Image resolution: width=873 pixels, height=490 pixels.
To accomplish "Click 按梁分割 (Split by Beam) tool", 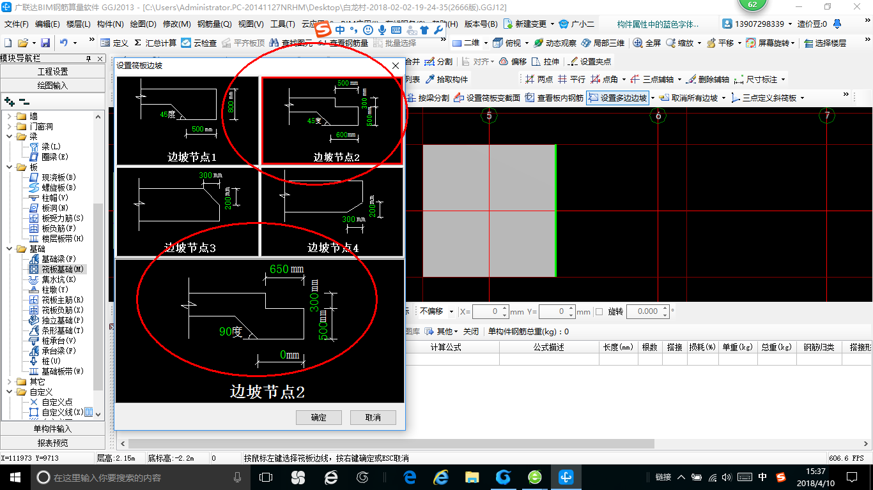I will (428, 98).
